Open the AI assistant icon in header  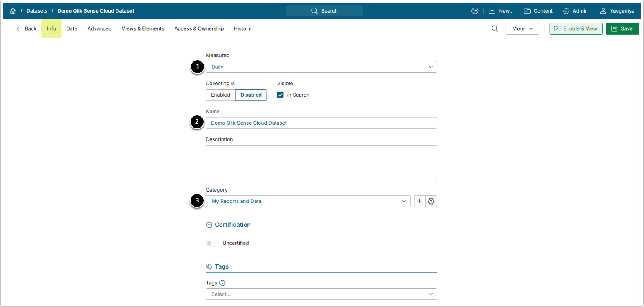474,11
